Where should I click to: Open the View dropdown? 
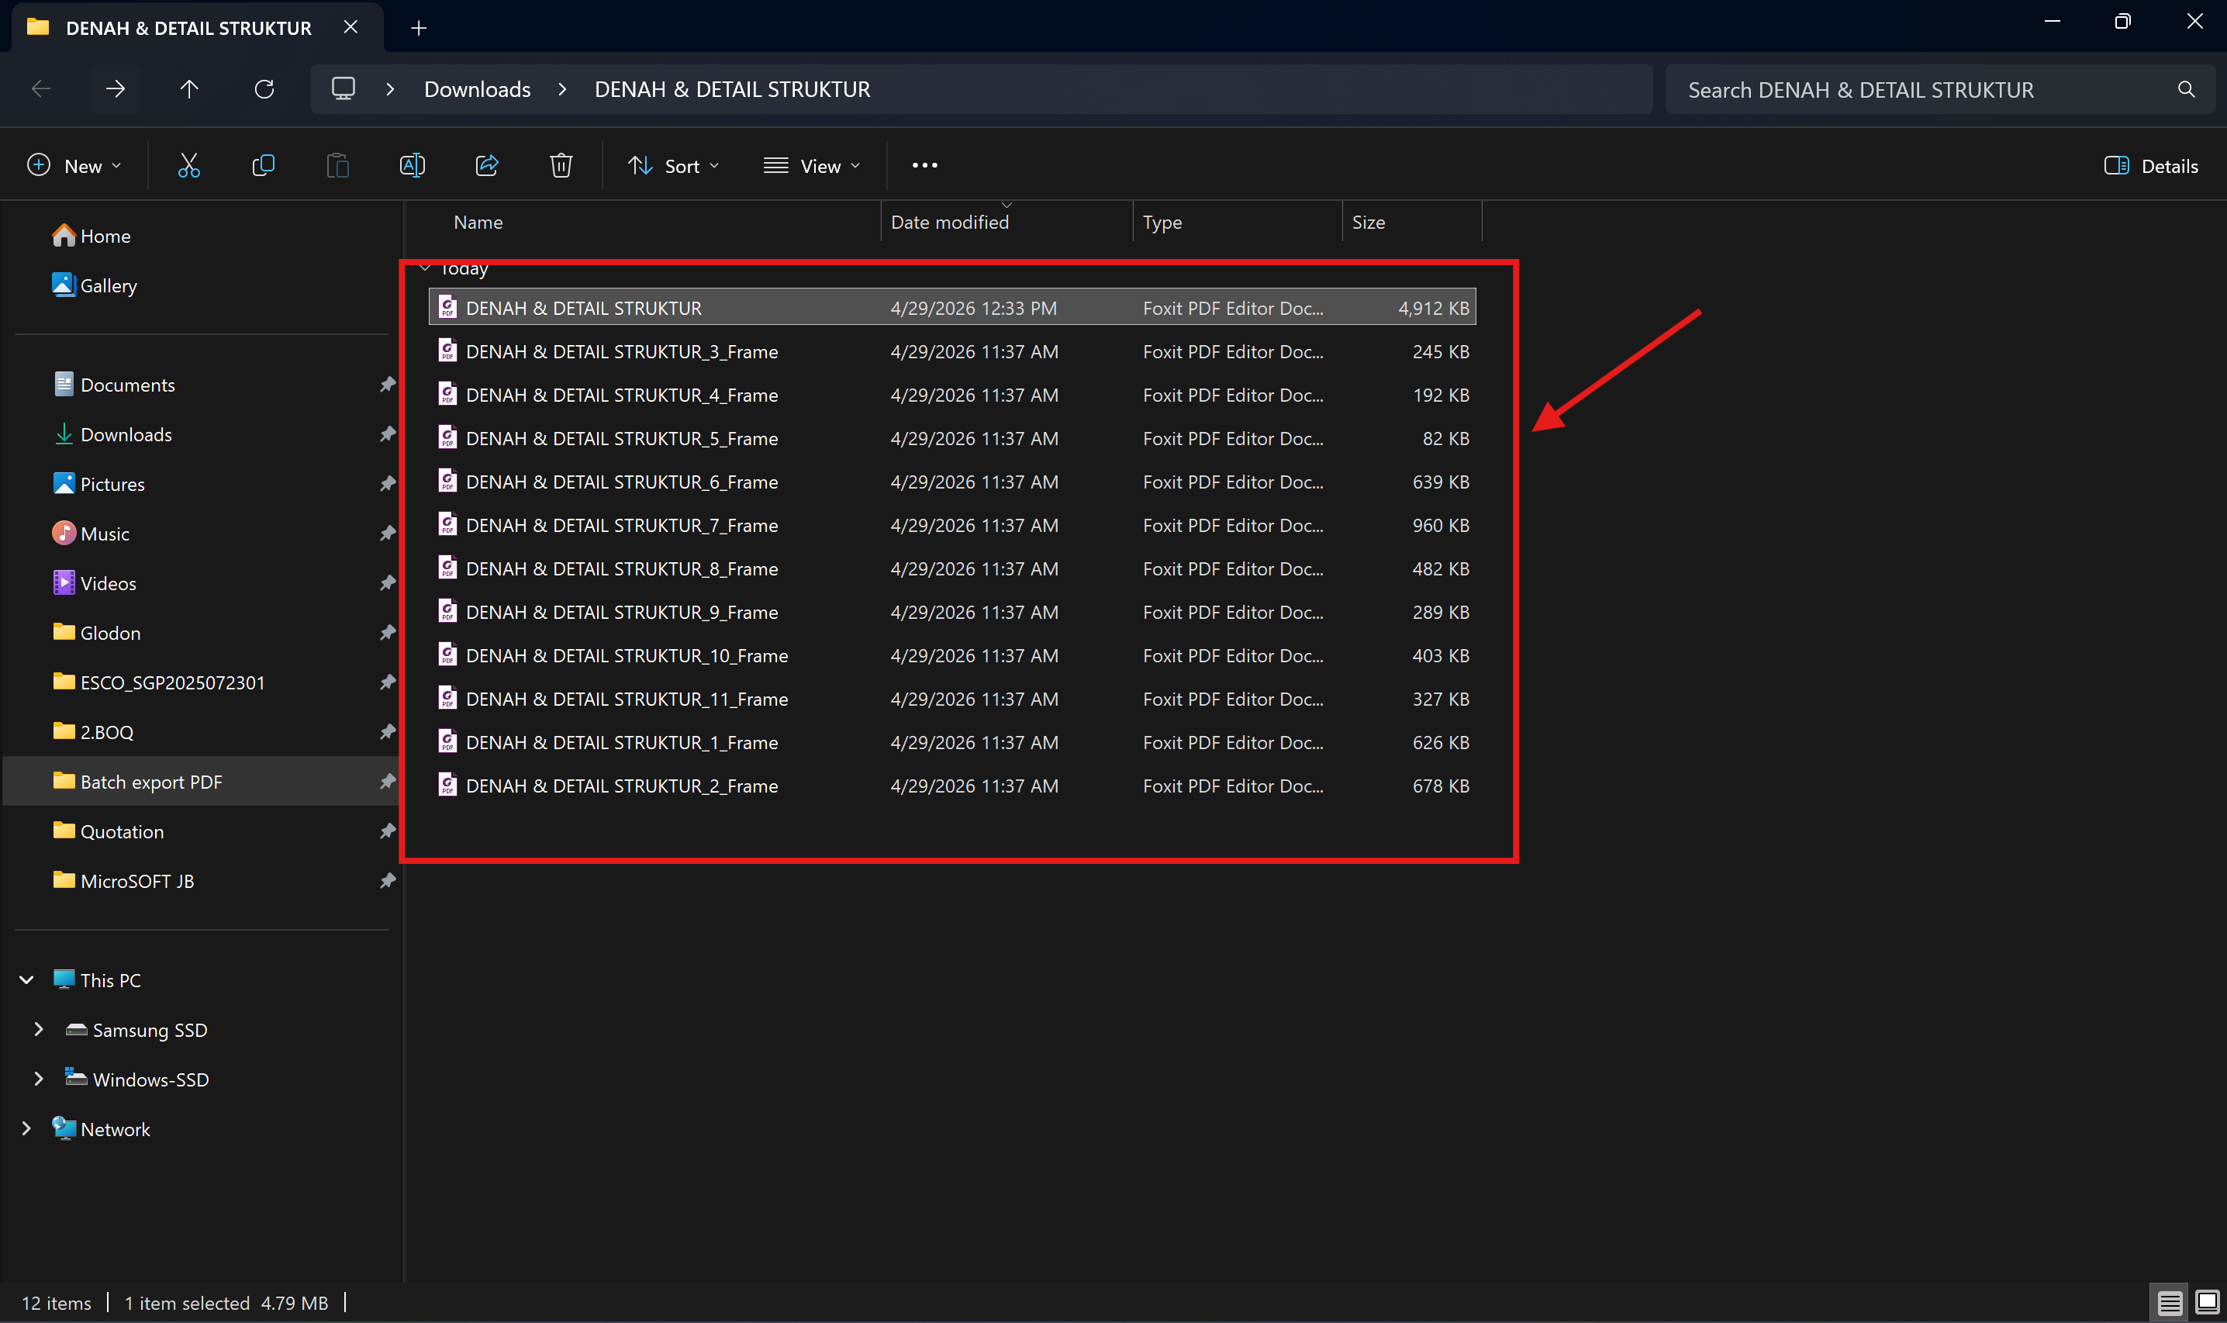pyautogui.click(x=812, y=166)
